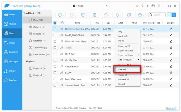The height and width of the screenshot is (112, 181).
Task: Toggle the select-all header checkbox
Action: click(x=55, y=23)
